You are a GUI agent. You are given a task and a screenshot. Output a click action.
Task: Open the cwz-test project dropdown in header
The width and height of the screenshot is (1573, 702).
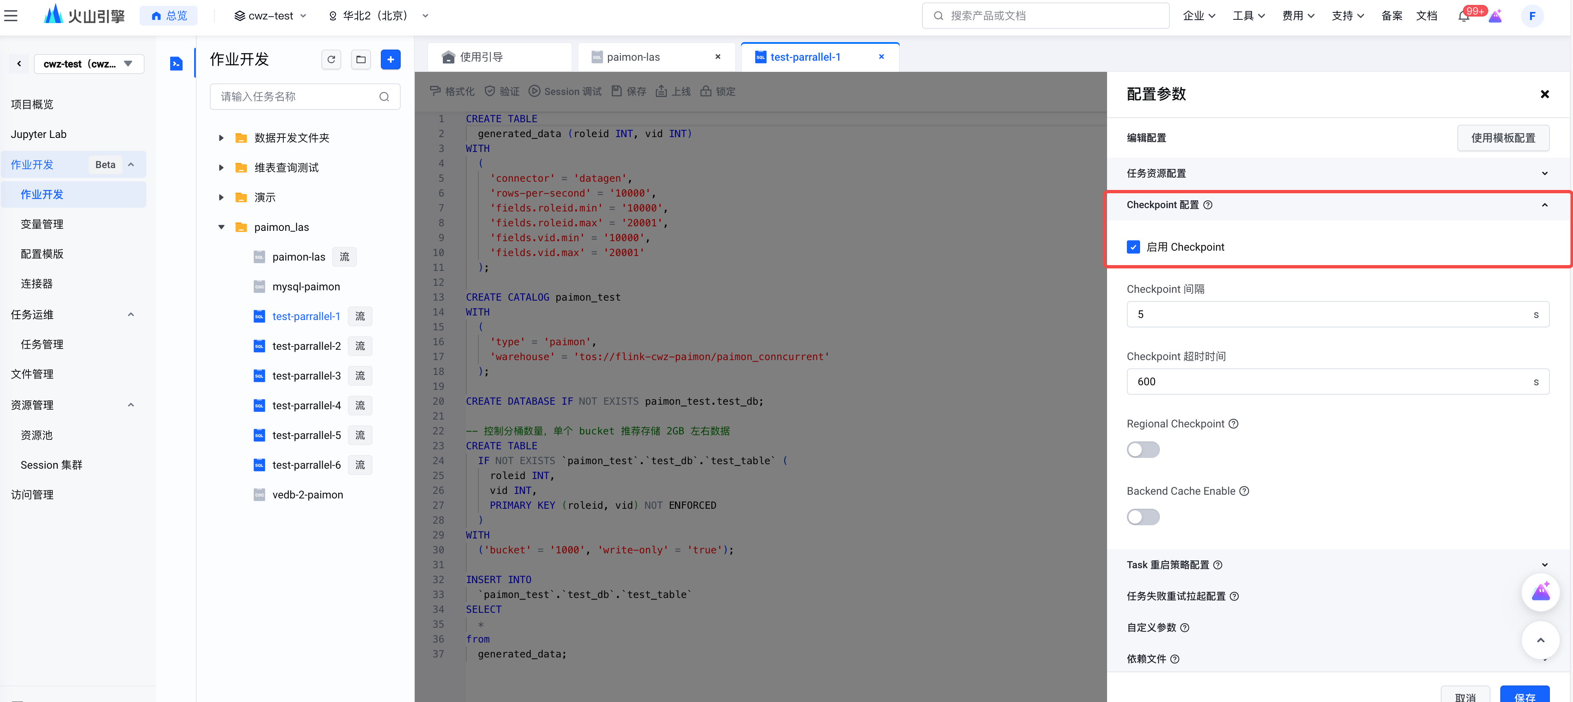[x=270, y=16]
